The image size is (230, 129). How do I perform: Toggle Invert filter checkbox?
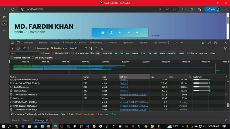(x=43, y=53)
